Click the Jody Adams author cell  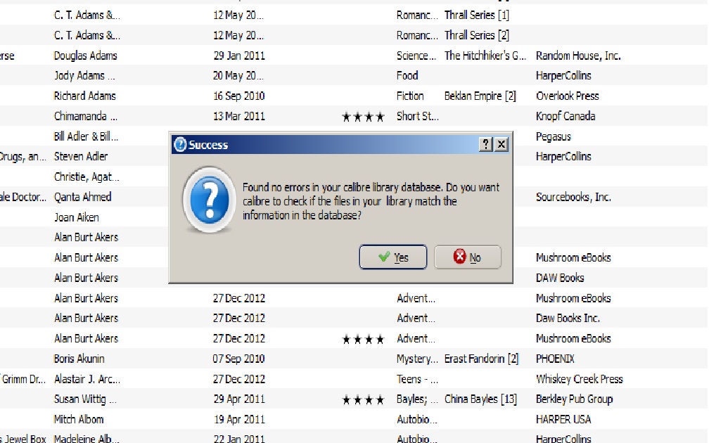click(84, 75)
